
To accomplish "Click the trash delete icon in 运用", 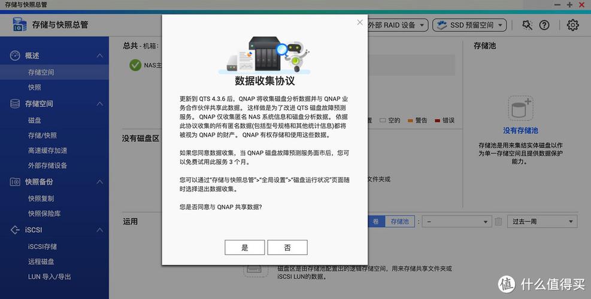I will [x=498, y=221].
